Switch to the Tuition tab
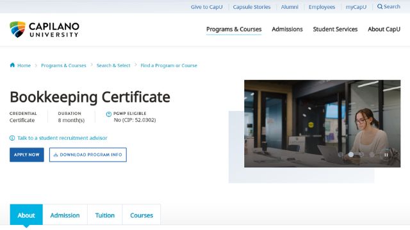This screenshot has height=230, width=410. 105,215
